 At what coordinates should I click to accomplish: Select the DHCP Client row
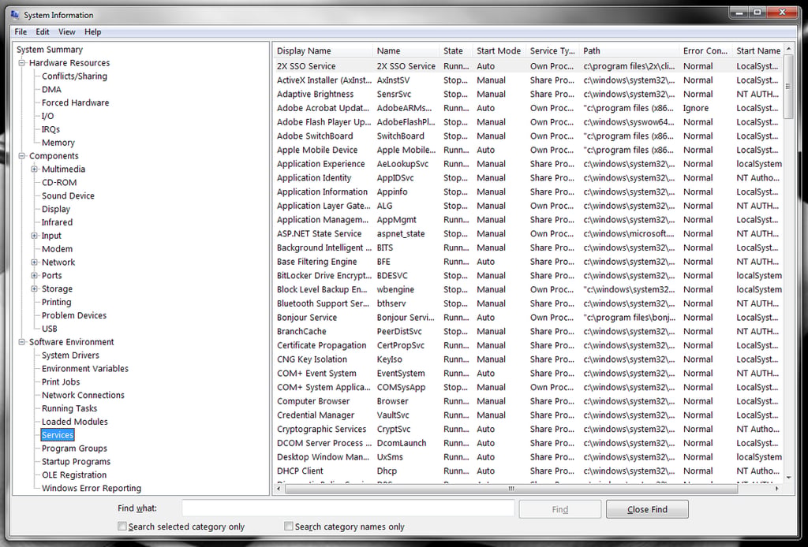(x=528, y=471)
